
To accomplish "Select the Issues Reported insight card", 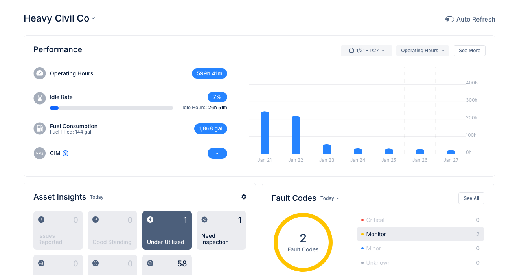I will coord(58,230).
